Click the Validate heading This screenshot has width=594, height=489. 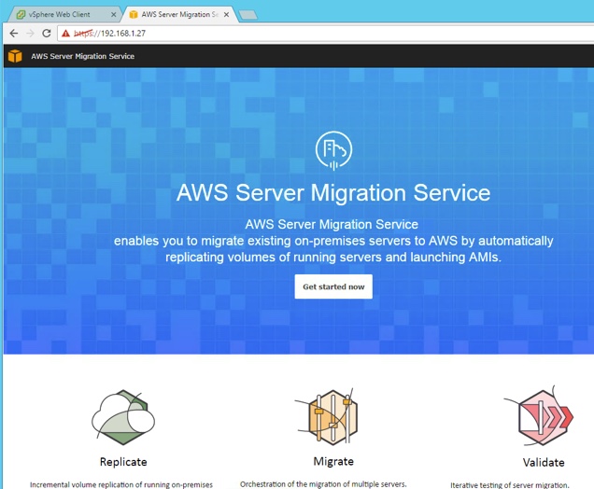pos(544,462)
